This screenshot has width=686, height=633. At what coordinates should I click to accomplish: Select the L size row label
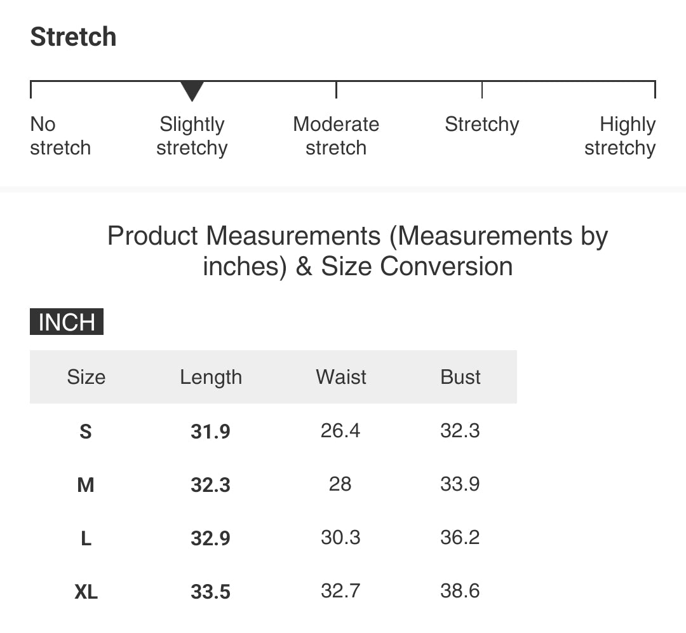pyautogui.click(x=86, y=538)
